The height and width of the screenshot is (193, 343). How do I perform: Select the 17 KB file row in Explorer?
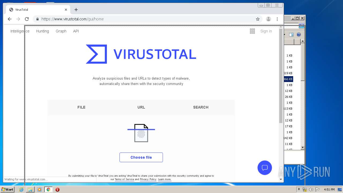[x=289, y=126]
